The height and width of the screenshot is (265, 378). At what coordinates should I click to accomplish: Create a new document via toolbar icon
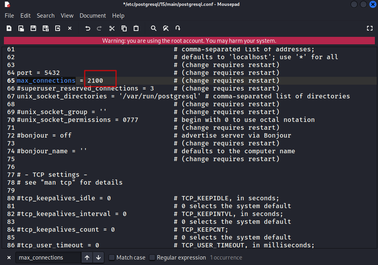tap(9, 29)
